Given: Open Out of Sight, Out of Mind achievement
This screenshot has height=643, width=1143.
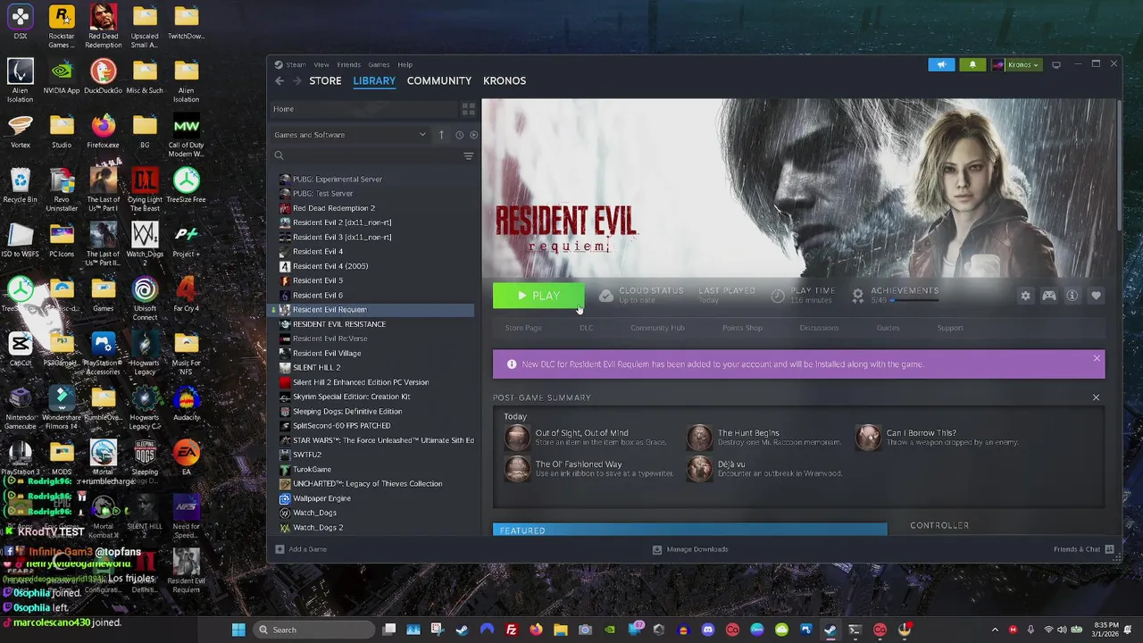Looking at the screenshot, I should tap(585, 438).
